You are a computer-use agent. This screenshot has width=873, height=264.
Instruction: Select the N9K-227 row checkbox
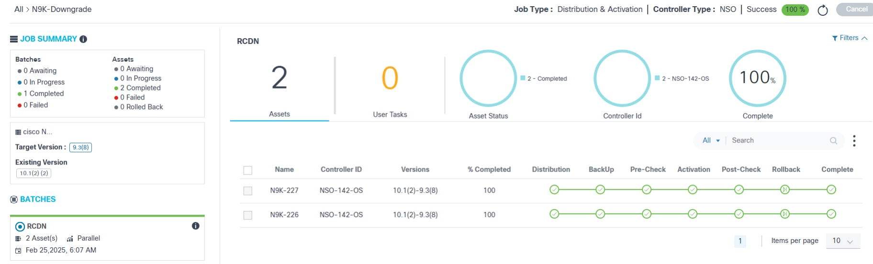click(x=247, y=191)
